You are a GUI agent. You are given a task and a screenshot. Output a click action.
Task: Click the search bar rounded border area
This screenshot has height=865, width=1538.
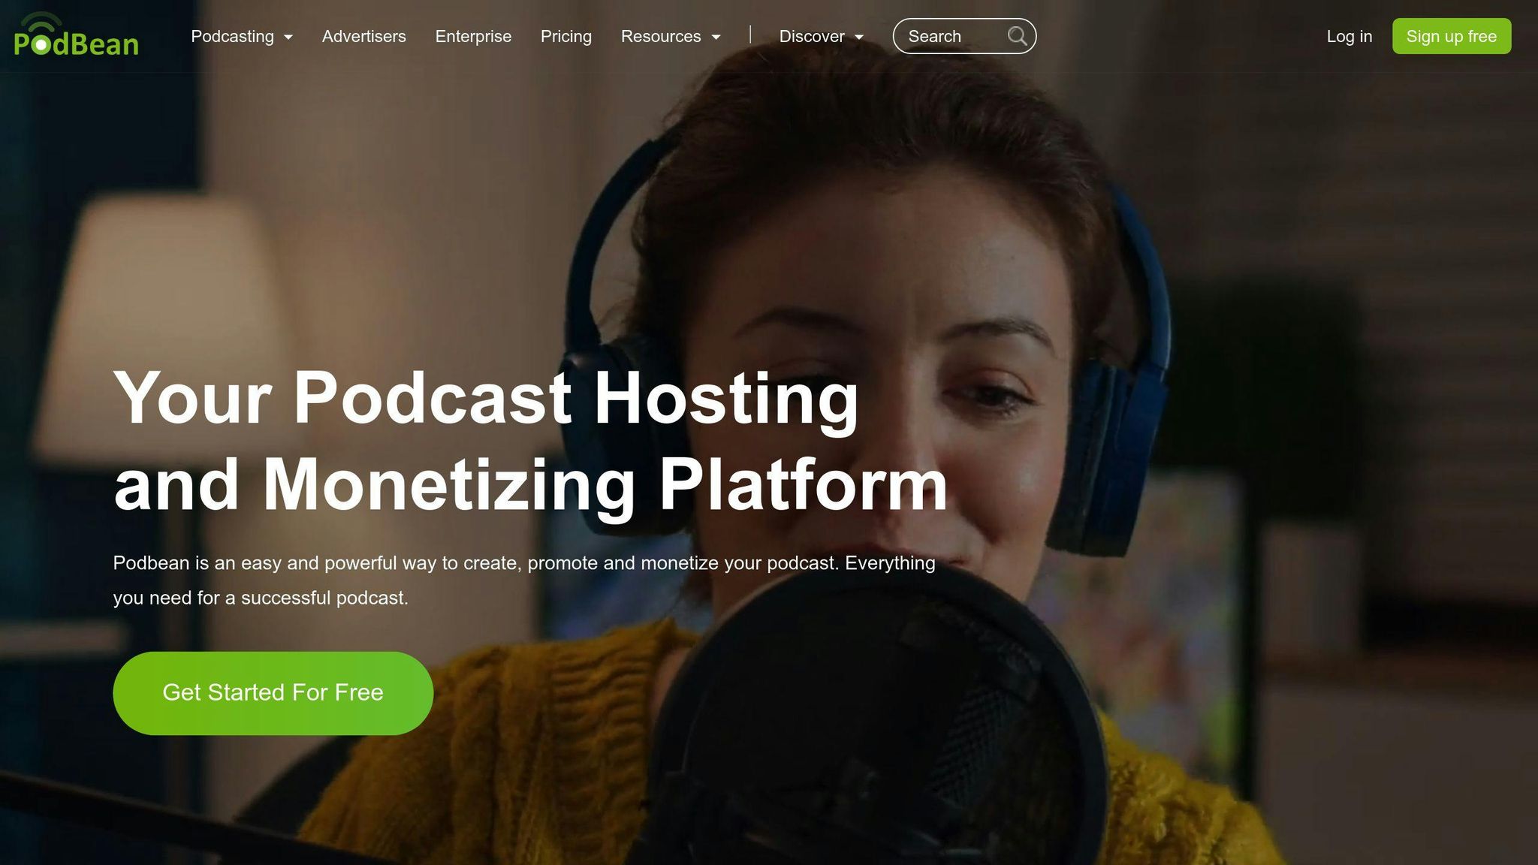pos(964,35)
